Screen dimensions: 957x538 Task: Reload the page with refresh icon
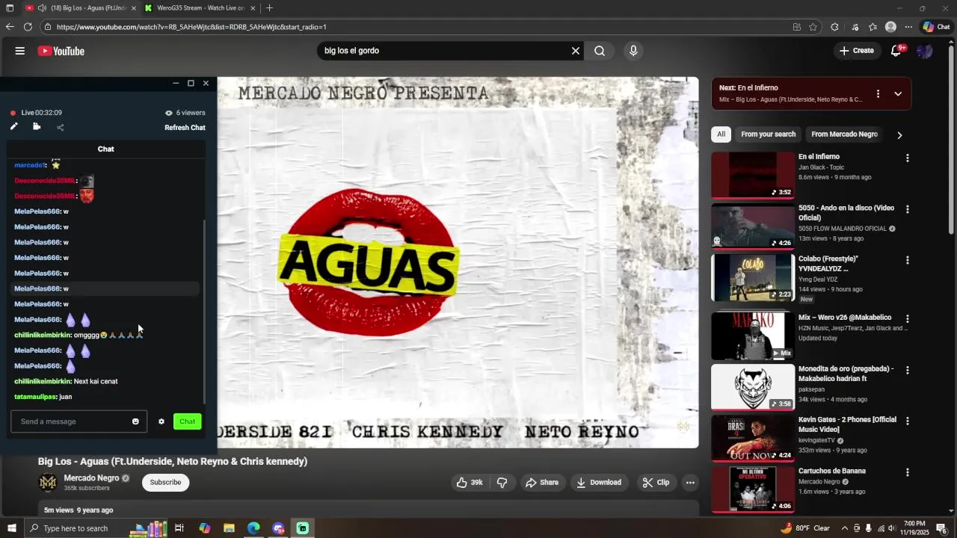[28, 27]
